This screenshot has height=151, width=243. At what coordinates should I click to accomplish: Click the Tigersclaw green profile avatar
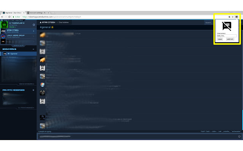click(4, 25)
